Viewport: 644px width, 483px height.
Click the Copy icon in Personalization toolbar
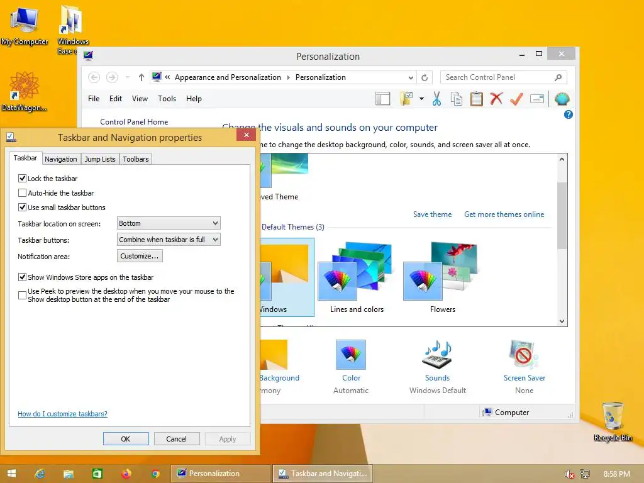[x=457, y=99]
